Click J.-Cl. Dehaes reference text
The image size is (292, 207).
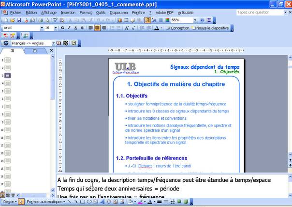[x=160, y=166]
